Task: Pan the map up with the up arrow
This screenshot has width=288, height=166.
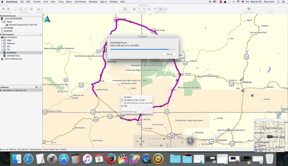Action: (x=140, y=138)
